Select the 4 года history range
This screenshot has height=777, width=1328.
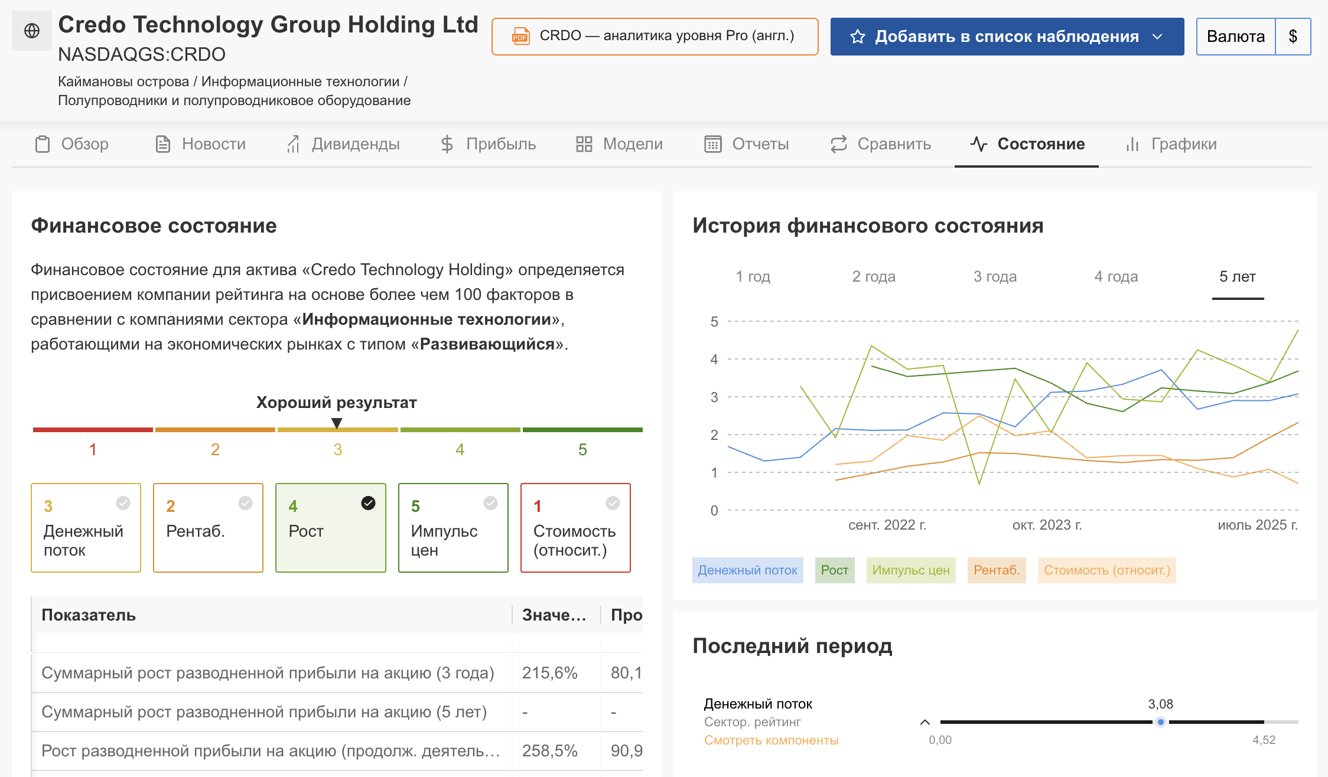(x=1116, y=276)
